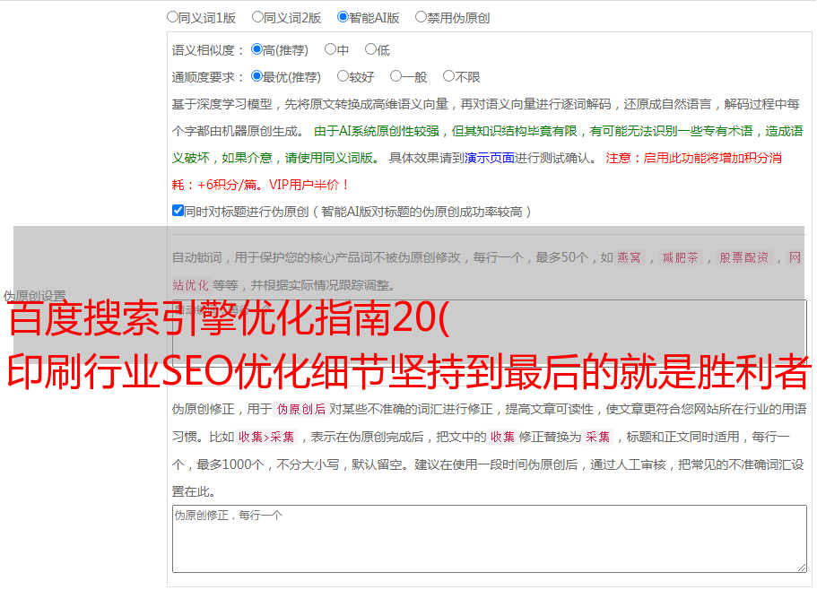Image resolution: width=817 pixels, height=590 pixels.
Task: Open the 演示页面 link
Action: pyautogui.click(x=489, y=158)
